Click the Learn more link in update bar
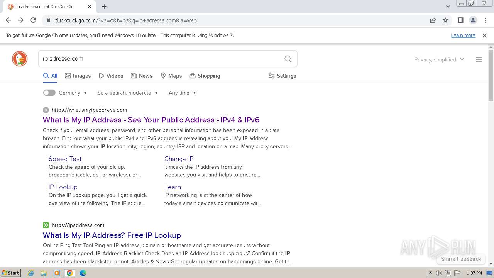This screenshot has width=494, height=278. tap(463, 35)
